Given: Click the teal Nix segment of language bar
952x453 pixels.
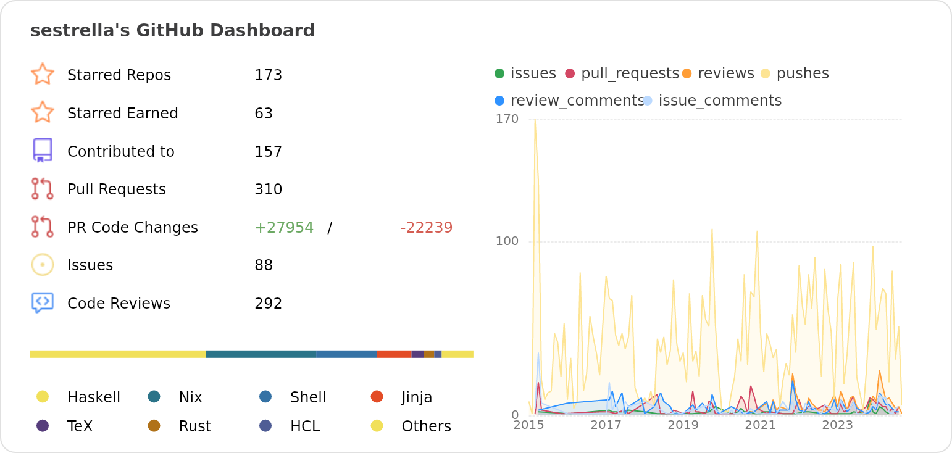Looking at the screenshot, I should (261, 354).
